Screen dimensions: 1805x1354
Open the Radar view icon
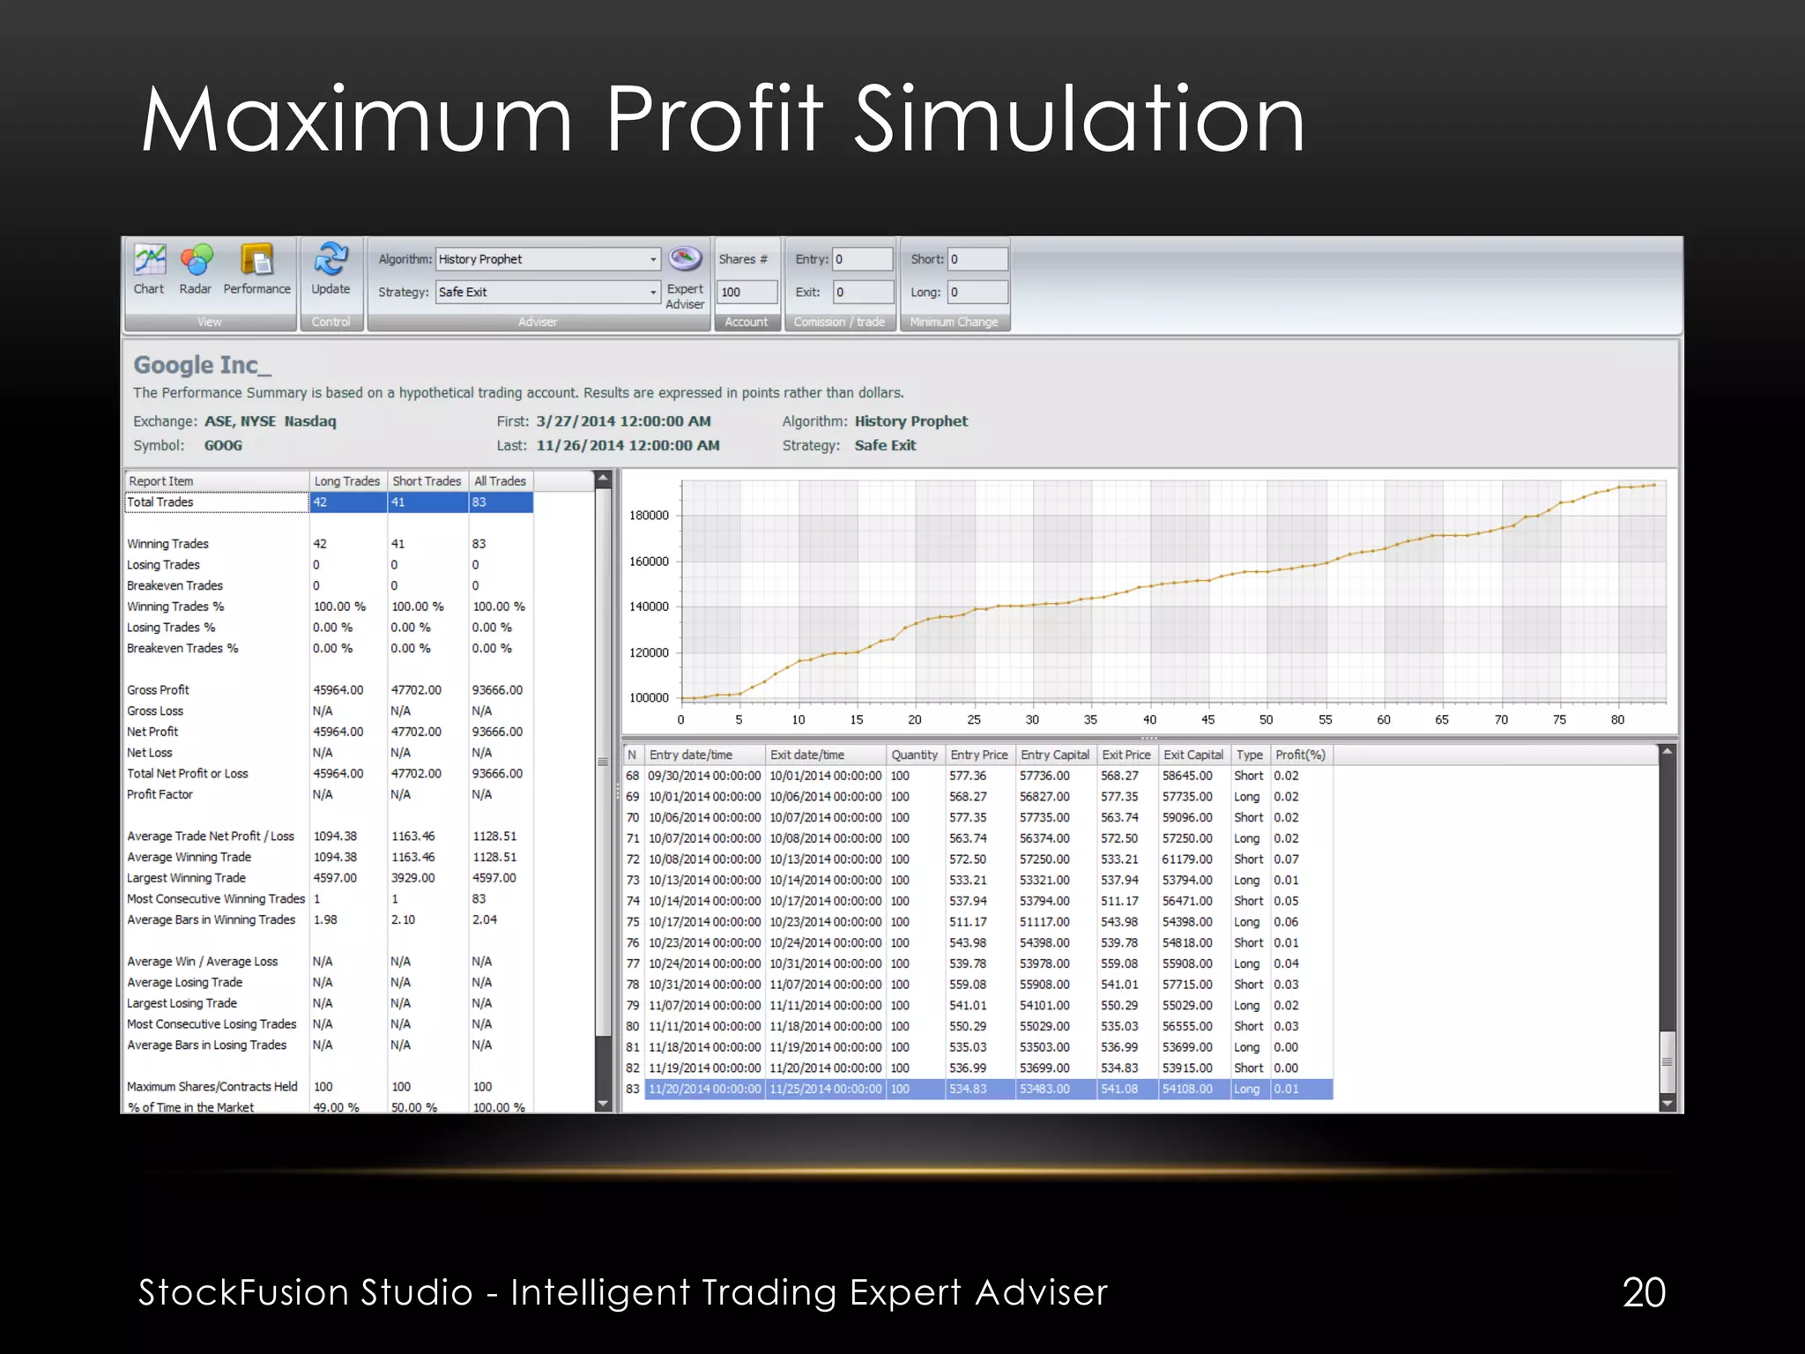tap(196, 269)
